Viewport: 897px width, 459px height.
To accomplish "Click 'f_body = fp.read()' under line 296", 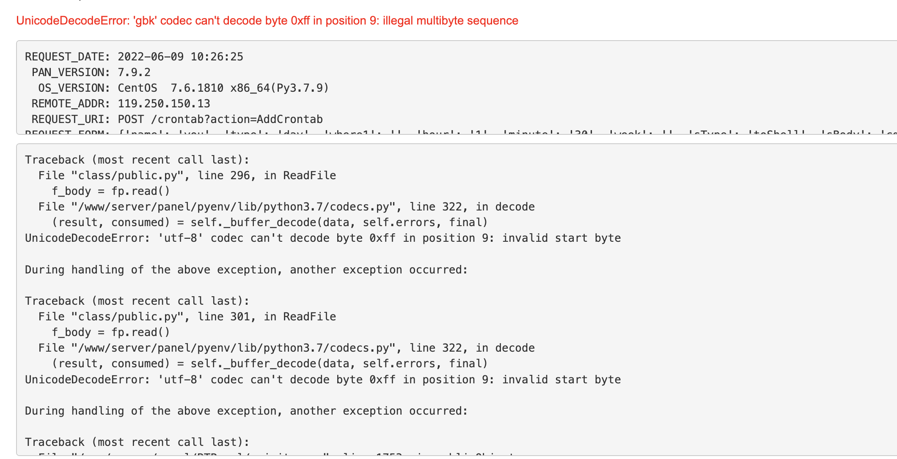I will 111,191.
